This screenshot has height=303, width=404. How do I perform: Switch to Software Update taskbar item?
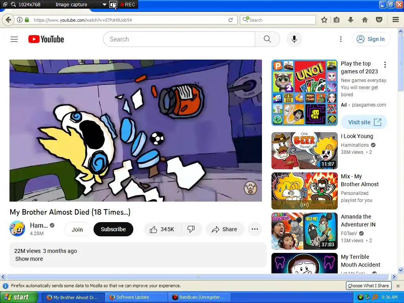pyautogui.click(x=137, y=297)
